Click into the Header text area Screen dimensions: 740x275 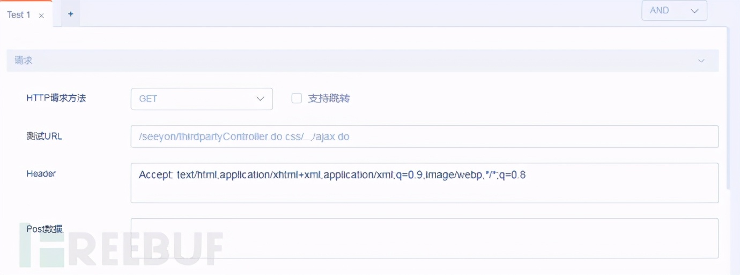[424, 190]
